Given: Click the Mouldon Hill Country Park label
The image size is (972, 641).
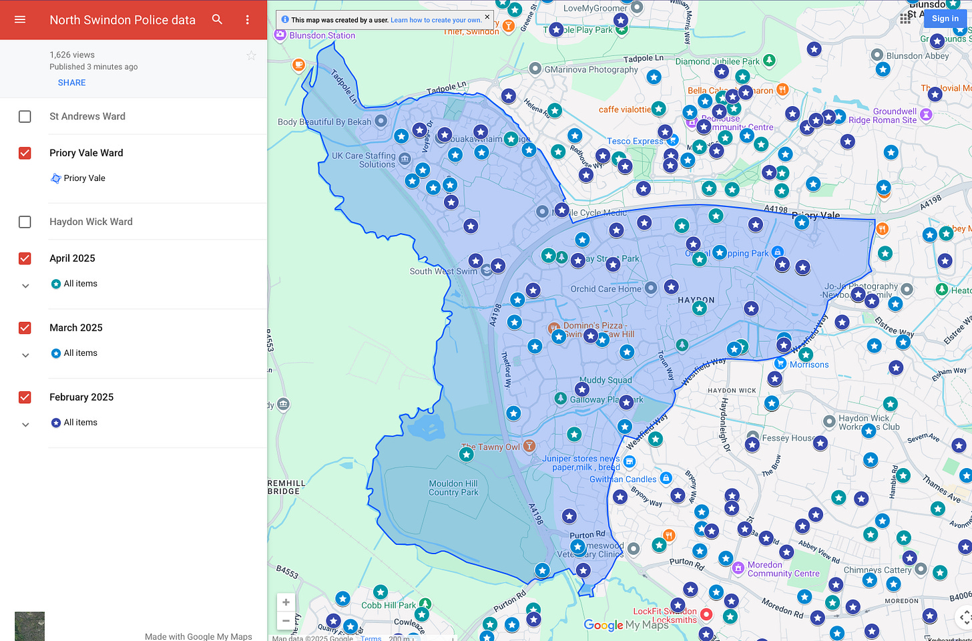Looking at the screenshot, I should pyautogui.click(x=453, y=488).
